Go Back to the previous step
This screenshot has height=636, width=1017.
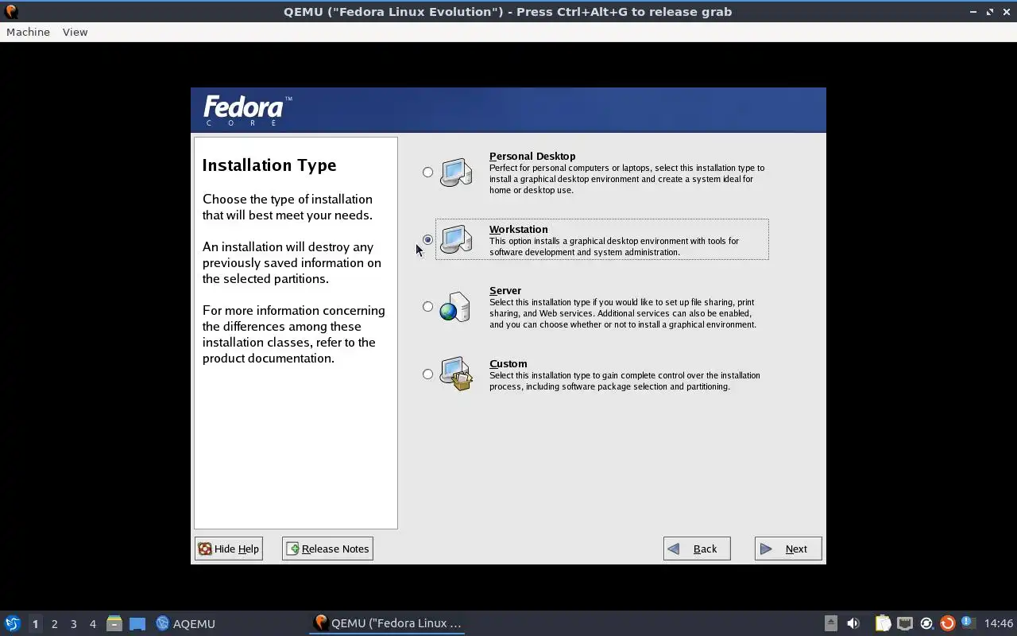pos(697,549)
